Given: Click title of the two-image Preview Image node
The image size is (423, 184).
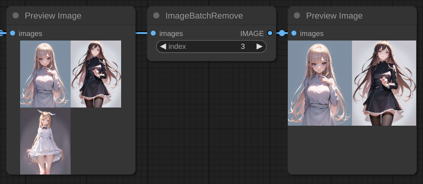Looking at the screenshot, I should pyautogui.click(x=334, y=16).
